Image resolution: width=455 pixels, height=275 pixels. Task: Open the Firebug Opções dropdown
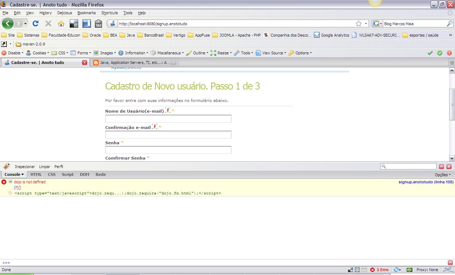[x=443, y=175]
